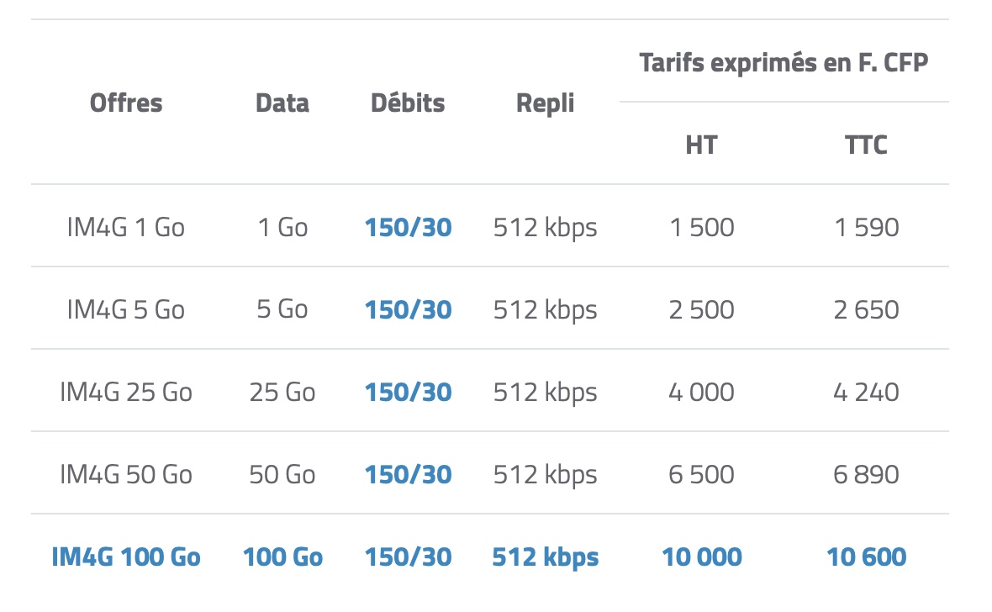Screen dimensions: 992x612
Task: Click the 50 Go data cell
Action: (x=282, y=474)
